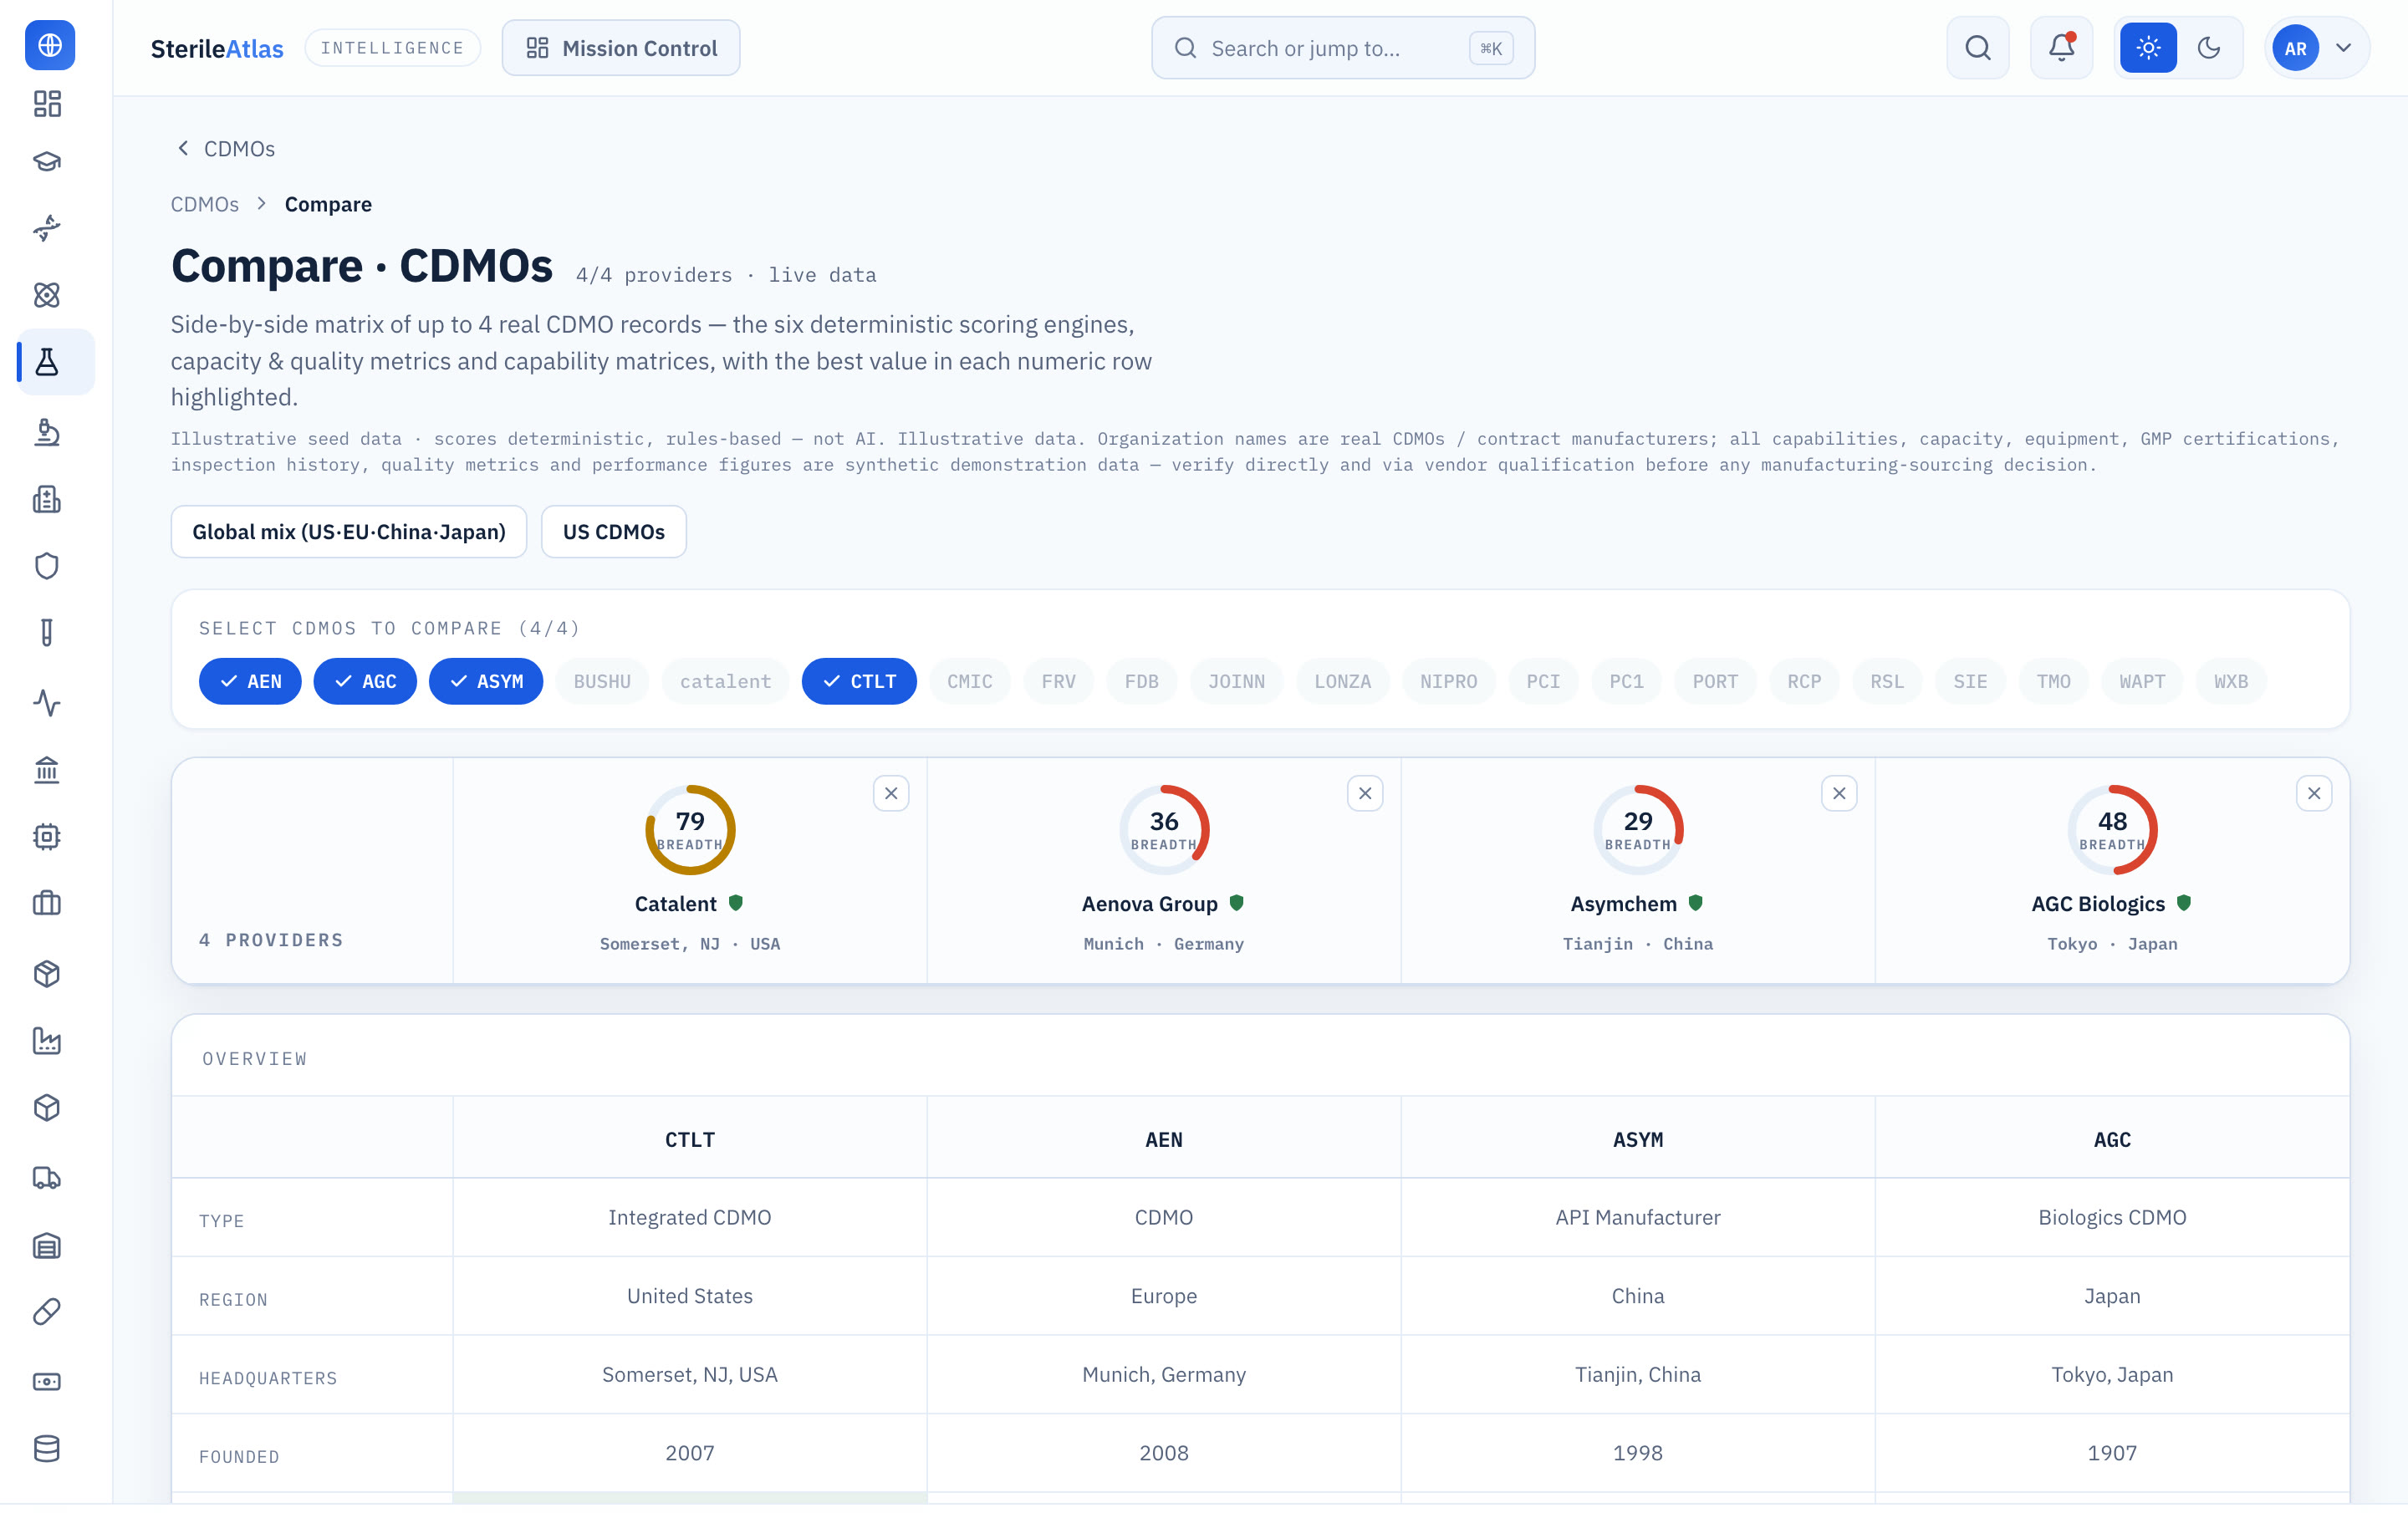
Task: Click the SterileAtlas brand name
Action: [x=217, y=48]
